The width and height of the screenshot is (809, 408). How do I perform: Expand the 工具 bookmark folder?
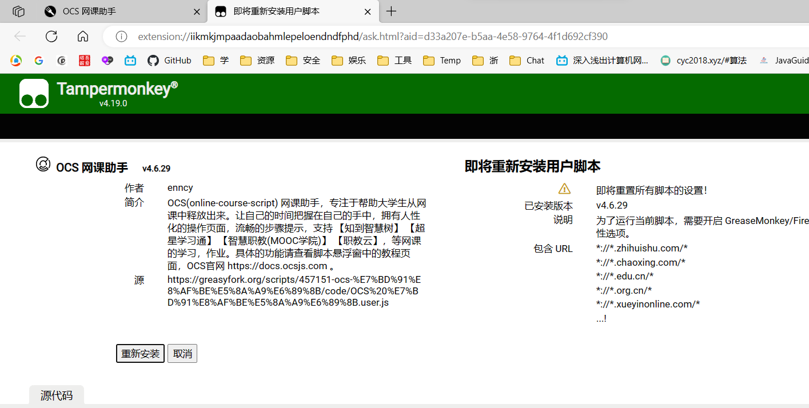[394, 61]
